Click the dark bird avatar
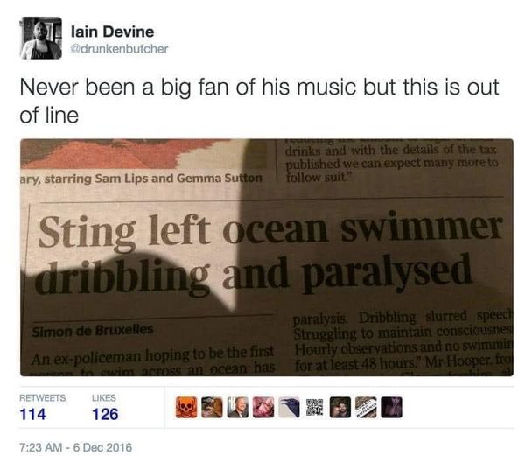Image resolution: width=525 pixels, height=456 pixels. click(x=289, y=408)
